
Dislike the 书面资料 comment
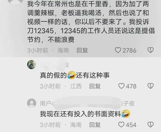(150, 125)
